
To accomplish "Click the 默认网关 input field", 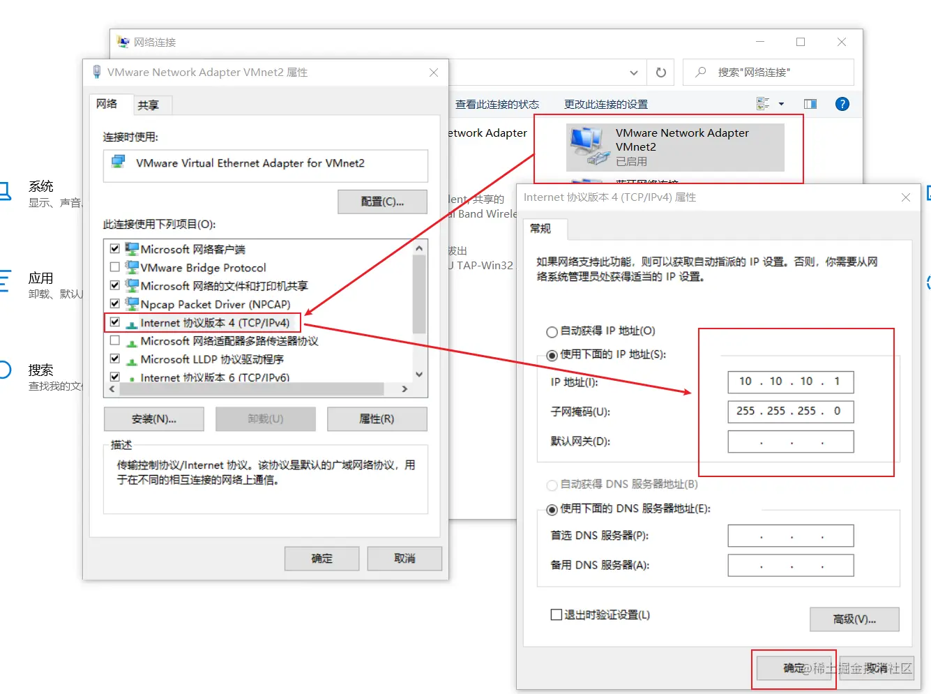I will point(791,442).
